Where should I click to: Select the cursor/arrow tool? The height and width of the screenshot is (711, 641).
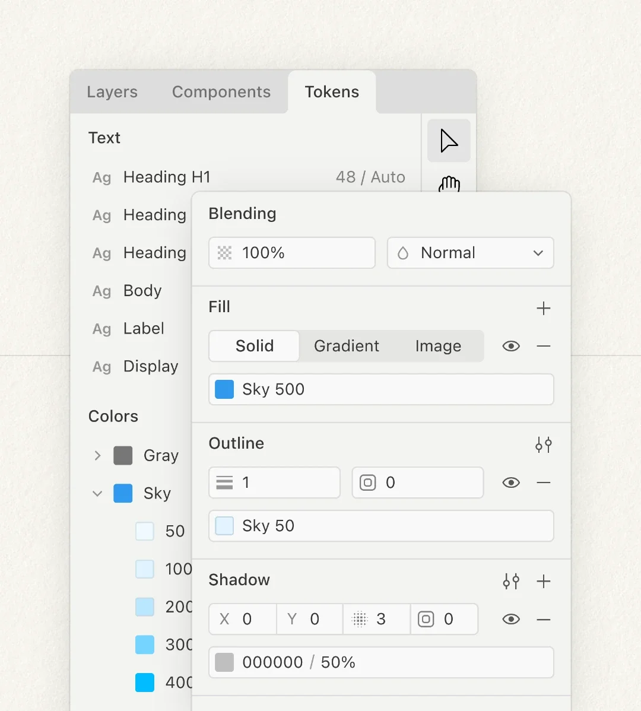(448, 141)
